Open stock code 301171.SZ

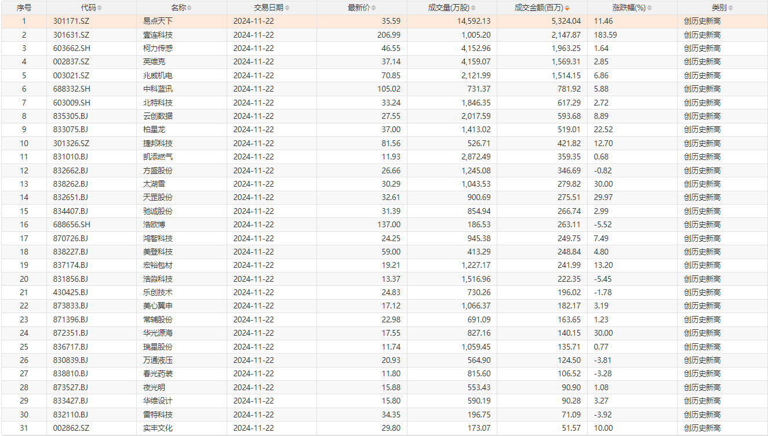[x=71, y=21]
